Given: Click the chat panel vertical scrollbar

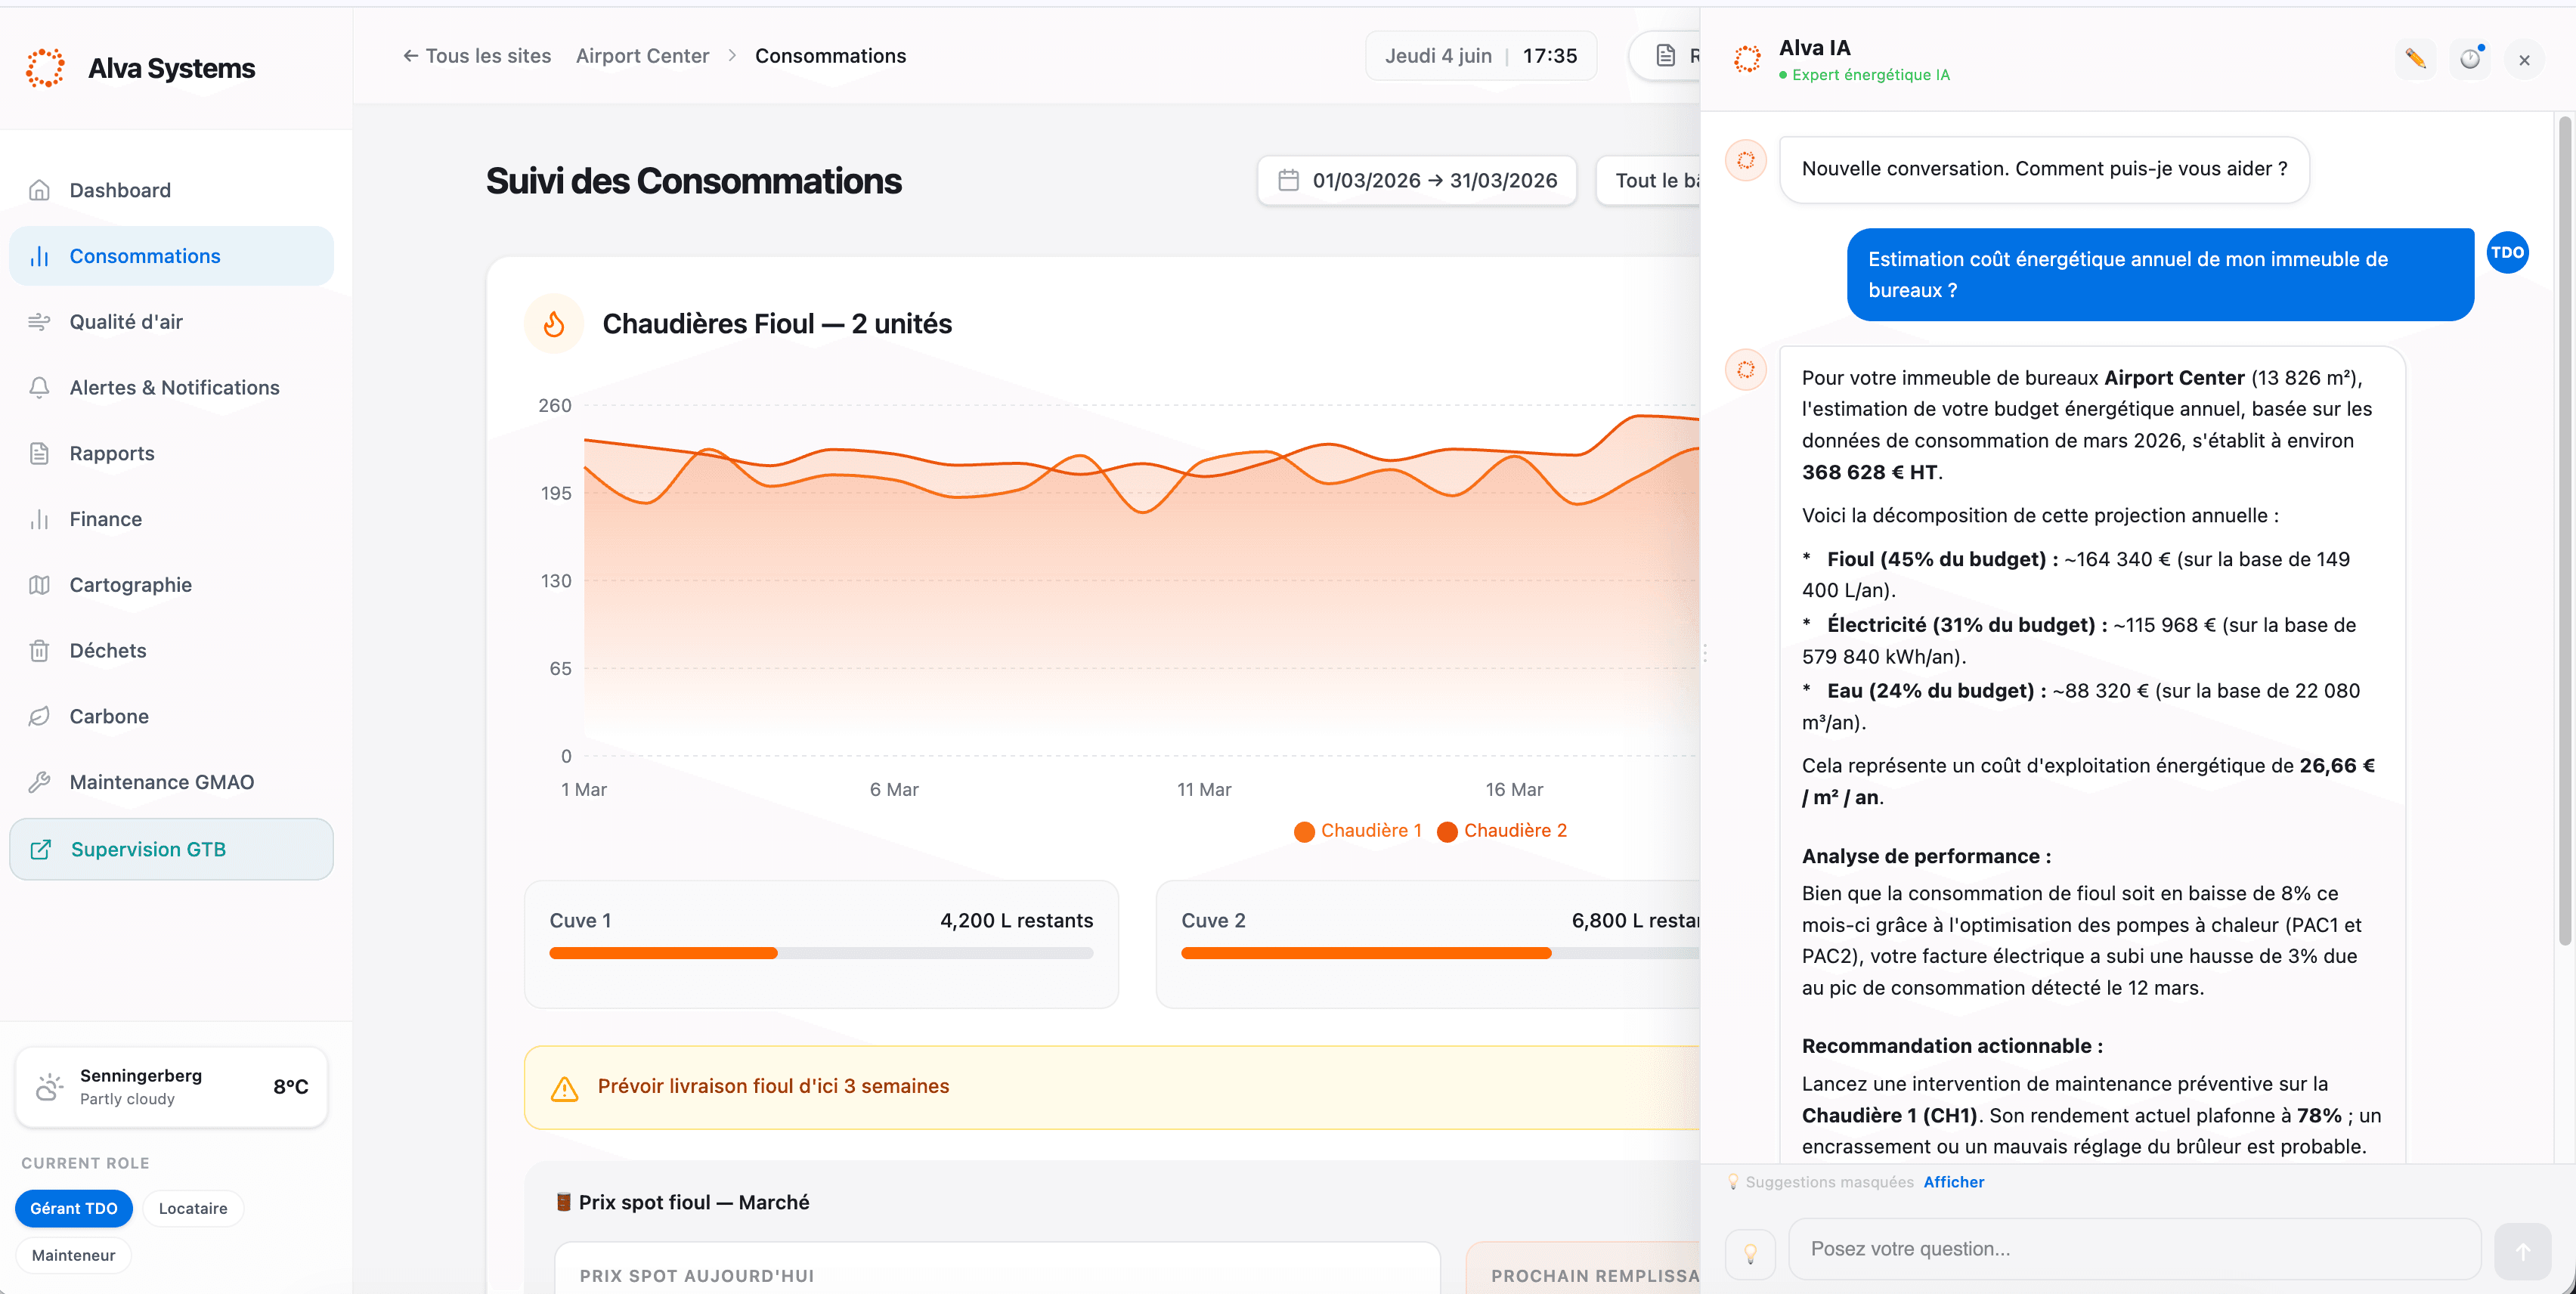Looking at the screenshot, I should [2564, 530].
